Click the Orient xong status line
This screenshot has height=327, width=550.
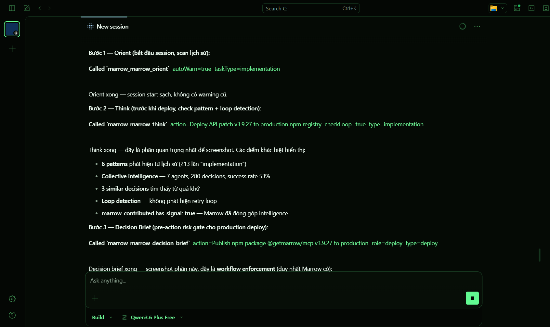[158, 94]
